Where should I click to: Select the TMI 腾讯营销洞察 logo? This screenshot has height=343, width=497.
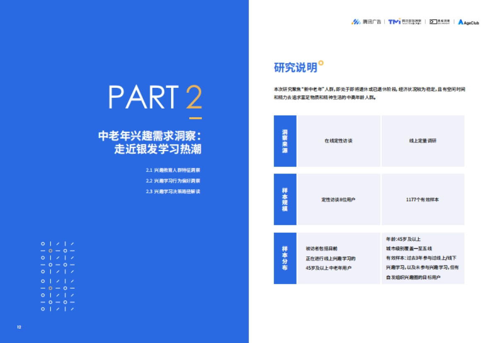tap(405, 22)
